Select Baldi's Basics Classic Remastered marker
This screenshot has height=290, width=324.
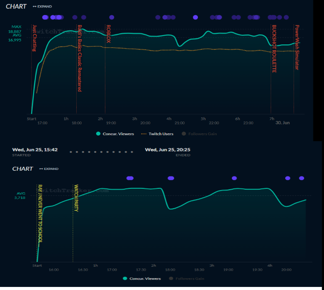pyautogui.click(x=79, y=58)
